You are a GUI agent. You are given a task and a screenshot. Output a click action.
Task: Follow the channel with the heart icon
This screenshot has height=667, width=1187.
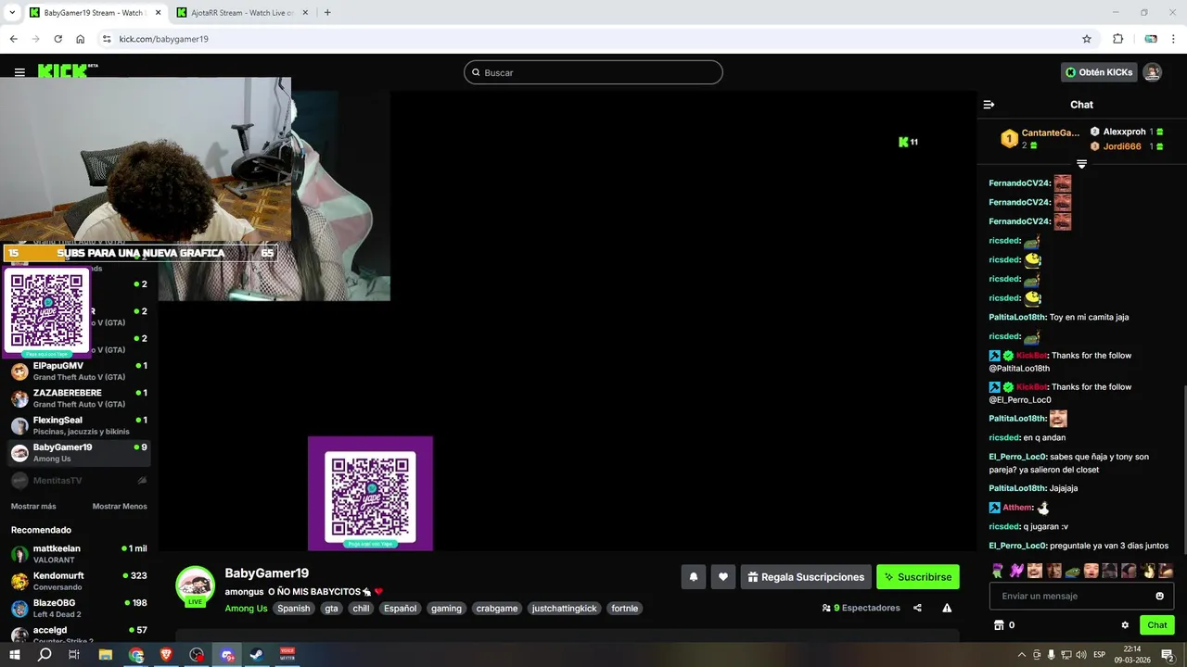pos(723,577)
